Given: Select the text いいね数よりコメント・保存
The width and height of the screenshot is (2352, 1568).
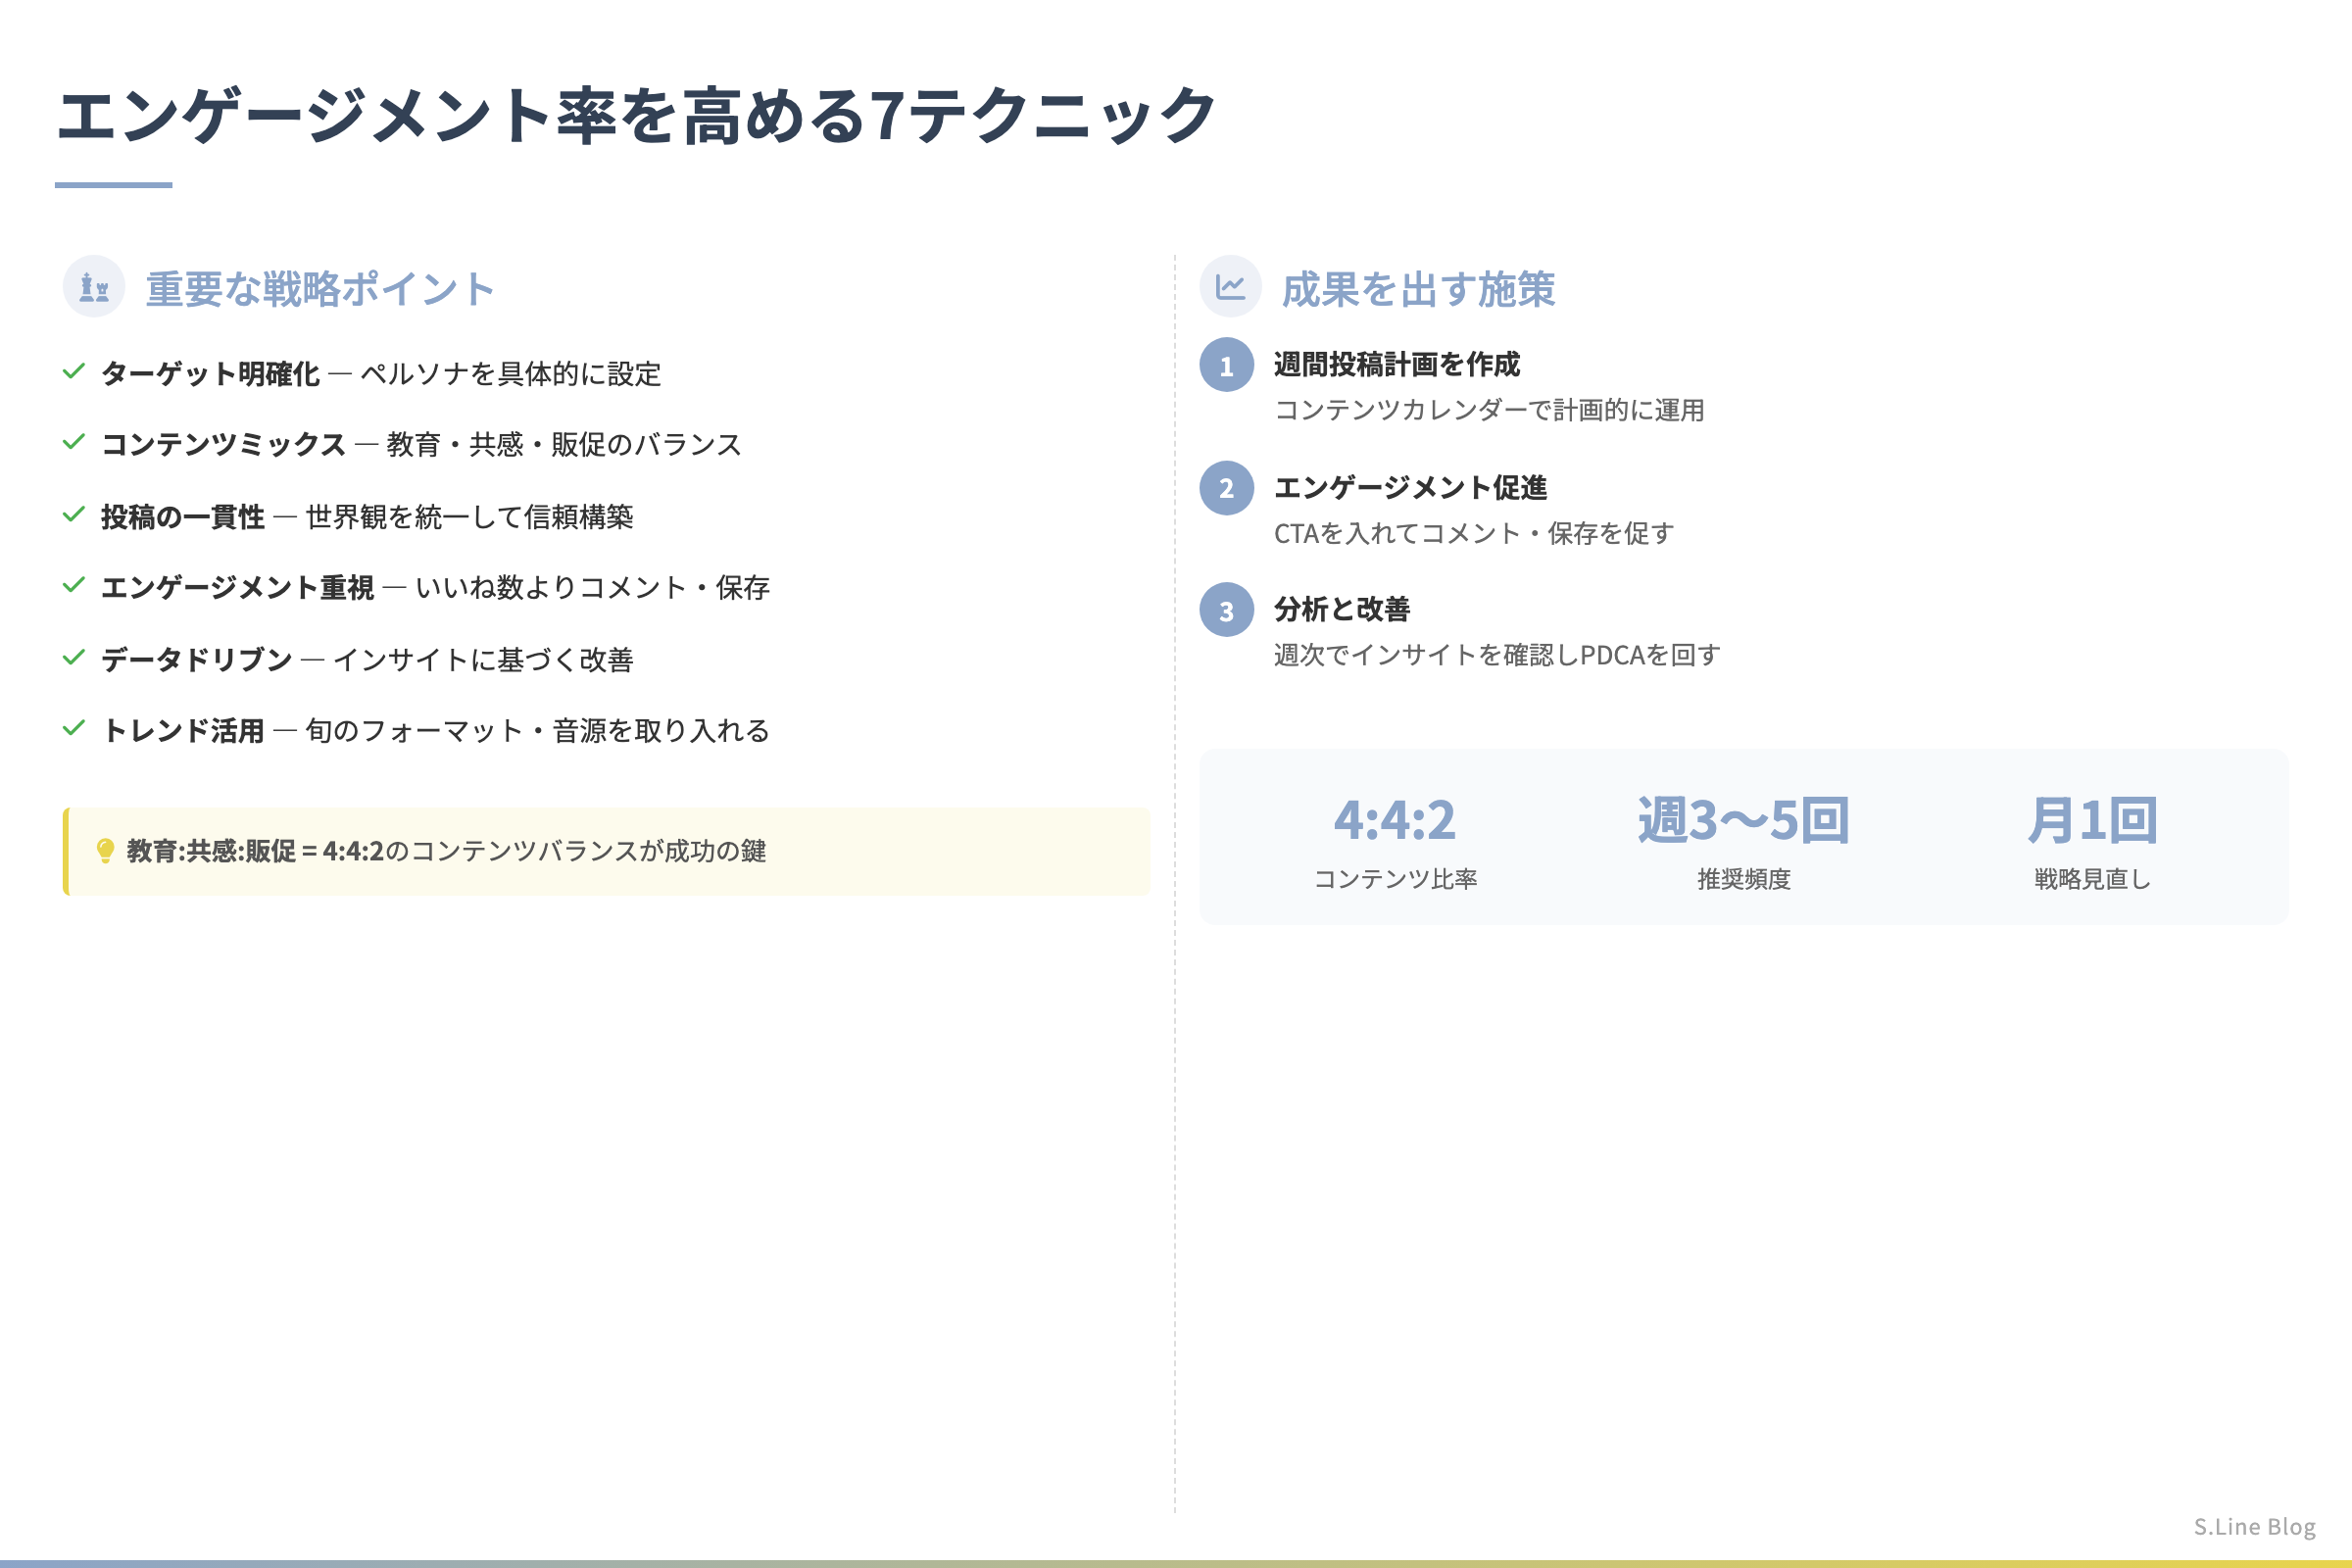Looking at the screenshot, I should [x=592, y=588].
